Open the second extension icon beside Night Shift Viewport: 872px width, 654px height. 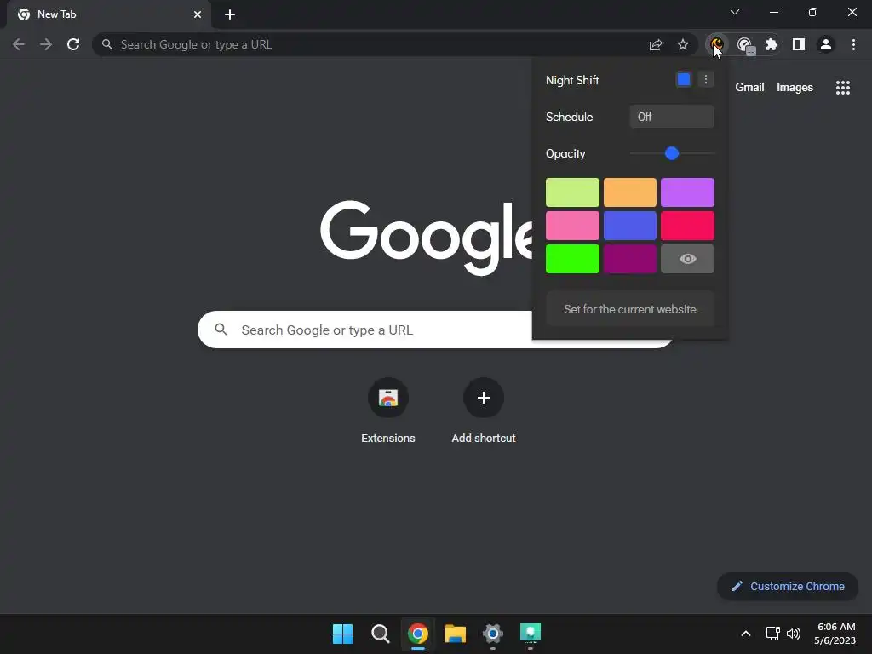coord(745,44)
